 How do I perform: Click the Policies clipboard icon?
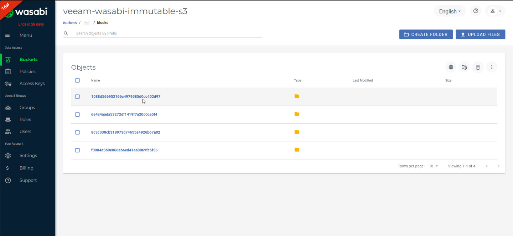(x=8, y=71)
